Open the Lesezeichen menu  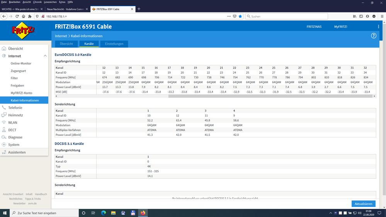coord(50,2)
